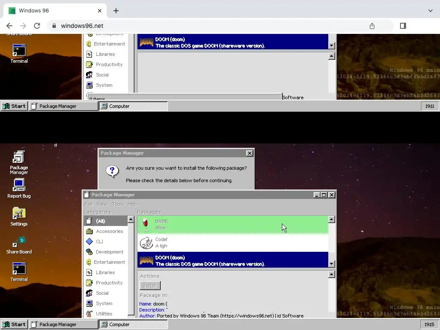Go back in the browser
The image size is (440, 330).
(9, 26)
